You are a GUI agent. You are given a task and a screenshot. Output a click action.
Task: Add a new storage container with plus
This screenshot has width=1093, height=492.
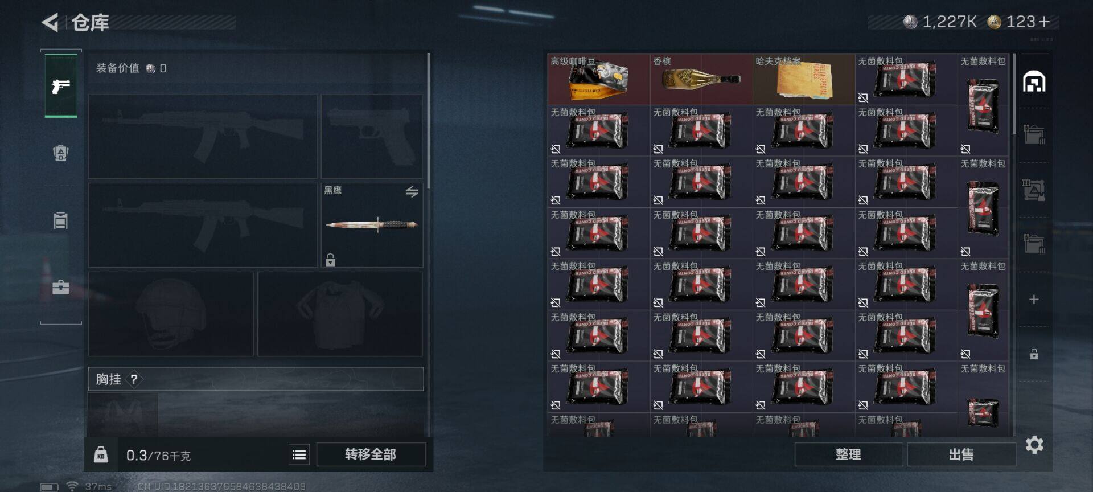click(x=1034, y=300)
